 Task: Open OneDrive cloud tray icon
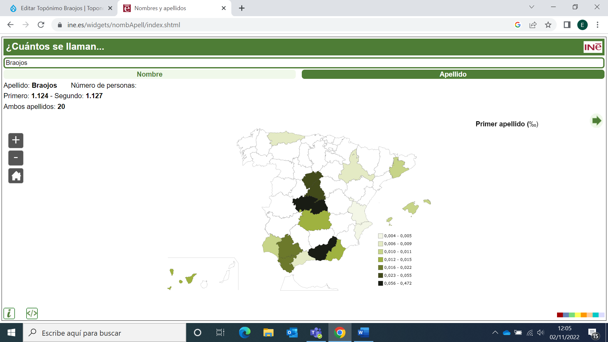click(x=507, y=332)
